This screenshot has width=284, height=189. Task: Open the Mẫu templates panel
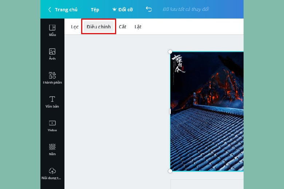click(52, 30)
